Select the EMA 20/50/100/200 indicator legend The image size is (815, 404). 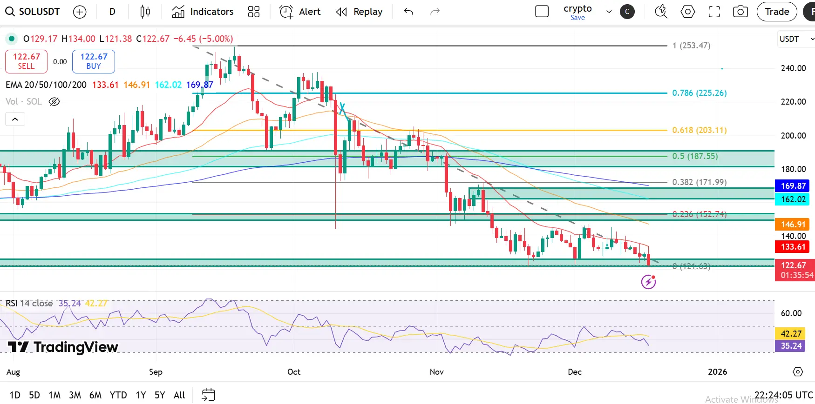[46, 85]
